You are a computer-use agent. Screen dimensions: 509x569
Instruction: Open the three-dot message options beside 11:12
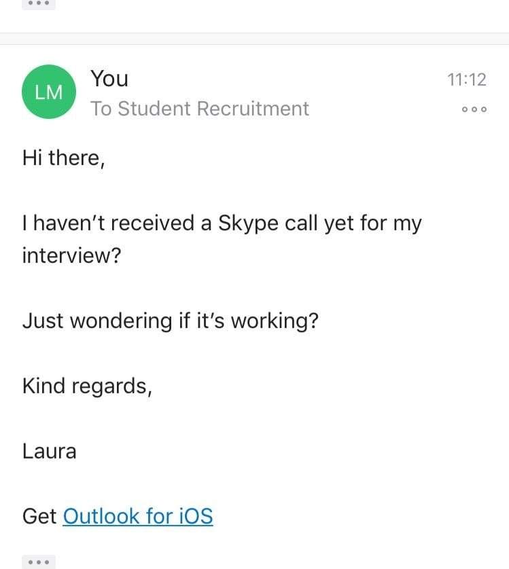[474, 109]
